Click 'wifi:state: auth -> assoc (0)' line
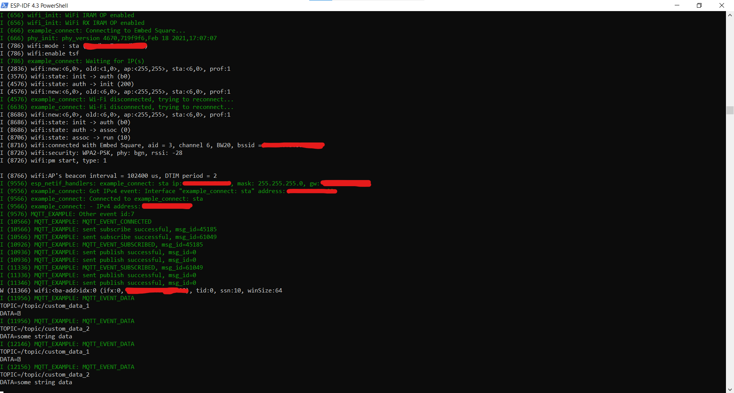Viewport: 734px width, 393px height. coord(65,130)
